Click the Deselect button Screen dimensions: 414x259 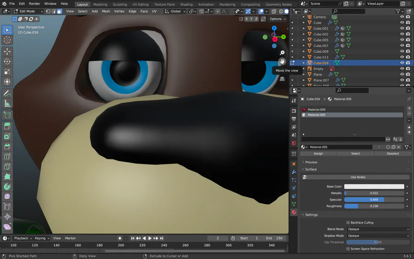[x=393, y=153]
